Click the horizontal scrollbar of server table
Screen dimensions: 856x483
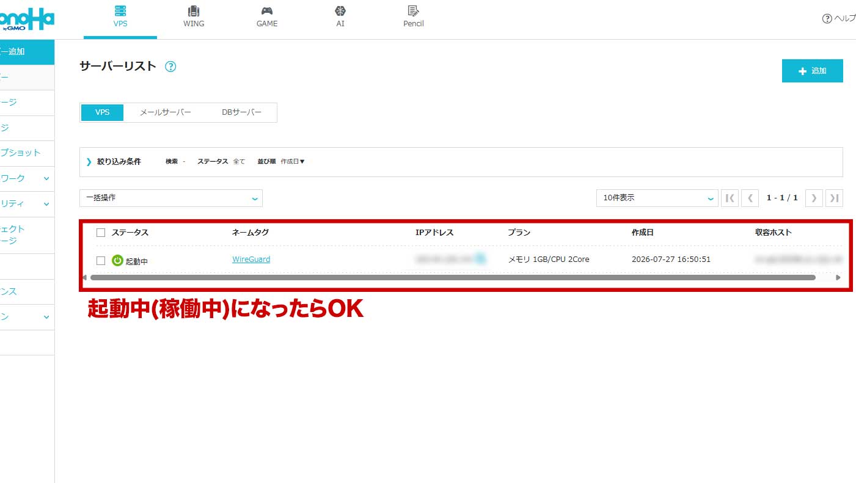(453, 277)
